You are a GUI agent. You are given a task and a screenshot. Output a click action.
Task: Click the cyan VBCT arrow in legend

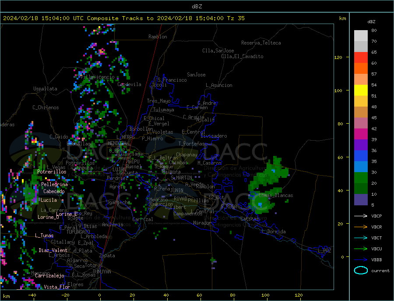click(x=361, y=238)
